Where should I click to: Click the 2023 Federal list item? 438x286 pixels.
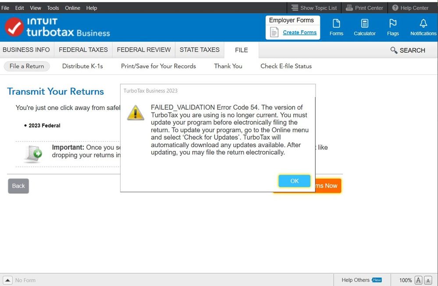click(44, 126)
